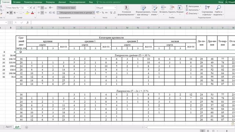
Task: Toggle right horizontal alignment
Action: (x=46, y=13)
